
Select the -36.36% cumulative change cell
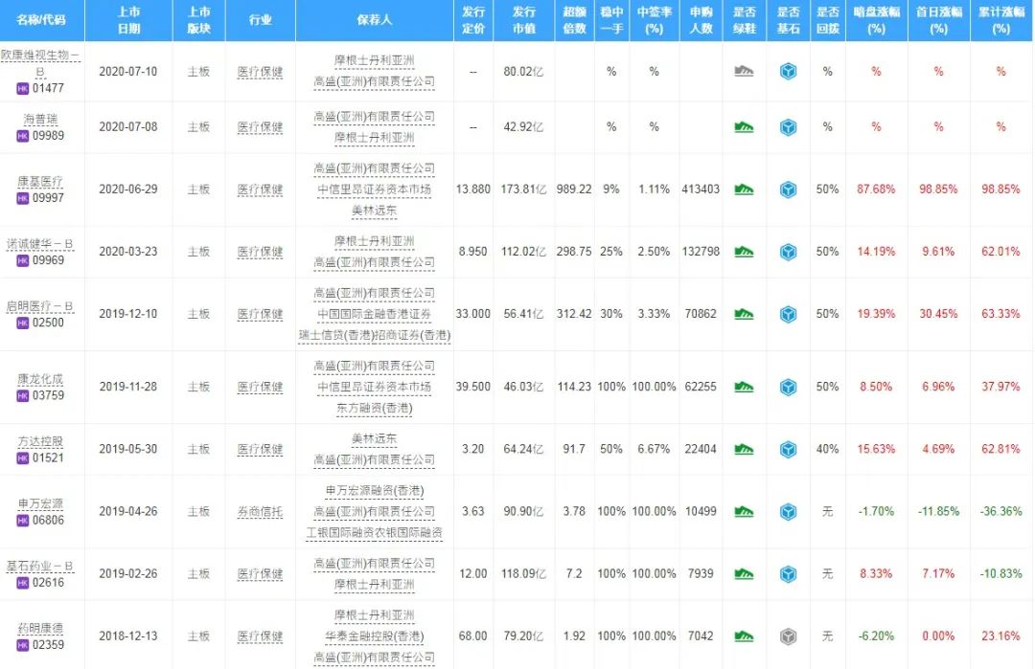tap(1000, 511)
